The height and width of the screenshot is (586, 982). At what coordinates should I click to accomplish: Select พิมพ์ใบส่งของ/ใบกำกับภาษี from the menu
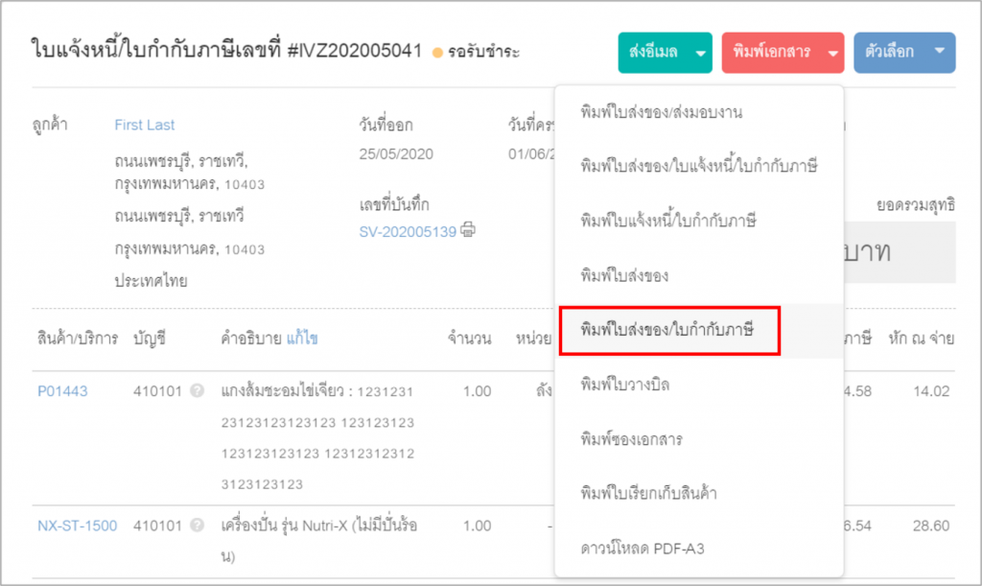pos(669,331)
